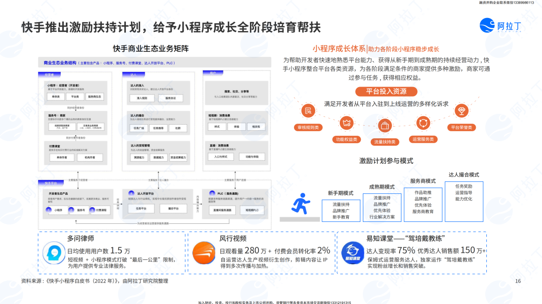Click the 平台类 box
Image resolution: width=542 pixels, height=304 pixels.
75,97
